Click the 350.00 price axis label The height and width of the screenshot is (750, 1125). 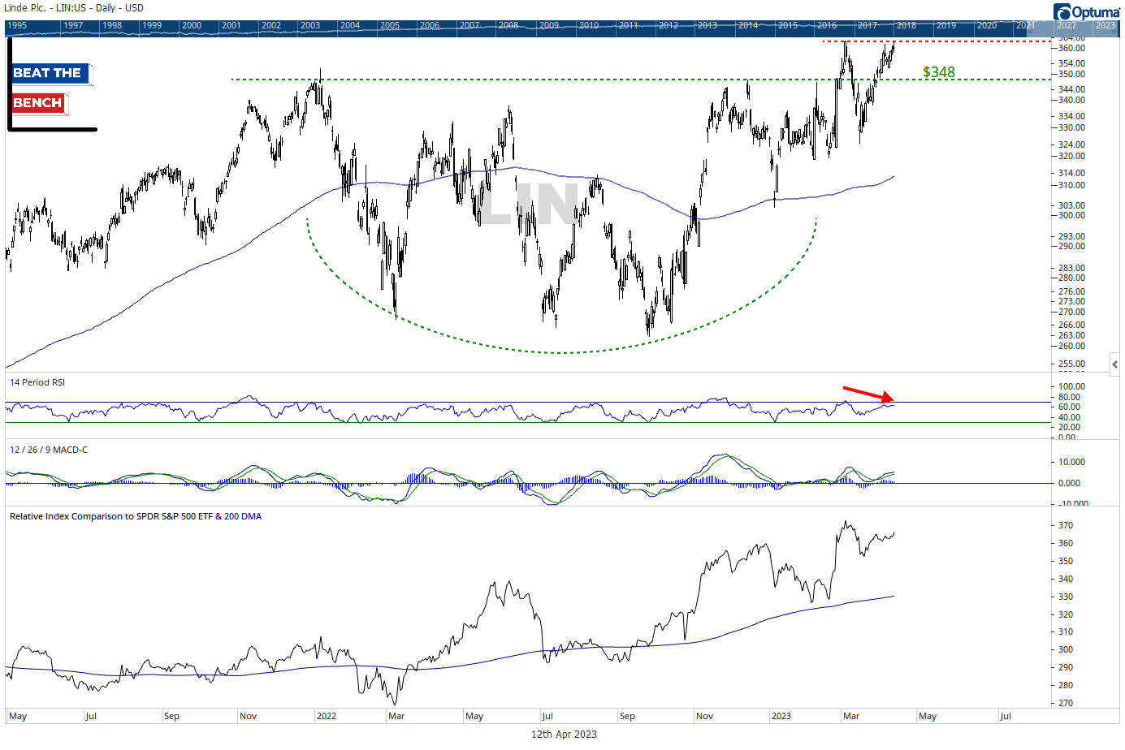(x=1072, y=74)
